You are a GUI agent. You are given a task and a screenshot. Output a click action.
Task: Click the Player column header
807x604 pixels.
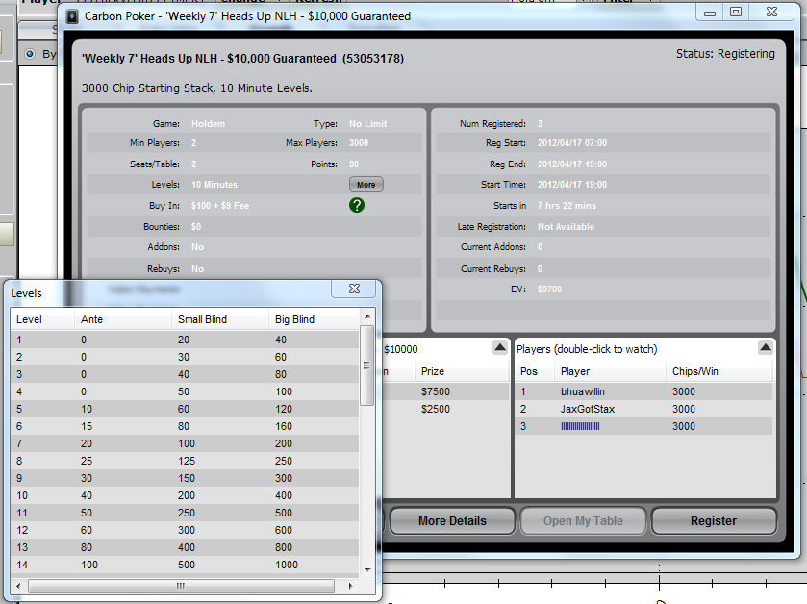610,371
